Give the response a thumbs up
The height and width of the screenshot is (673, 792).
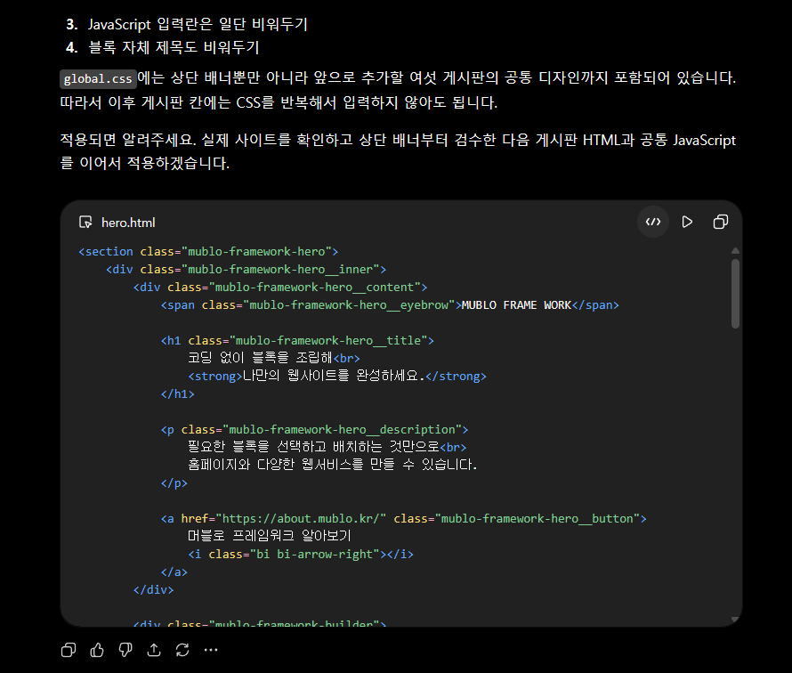[97, 650]
